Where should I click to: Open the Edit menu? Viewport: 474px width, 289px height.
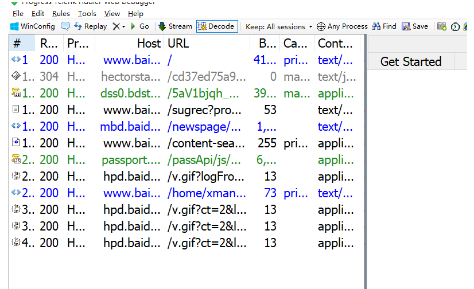pos(38,14)
